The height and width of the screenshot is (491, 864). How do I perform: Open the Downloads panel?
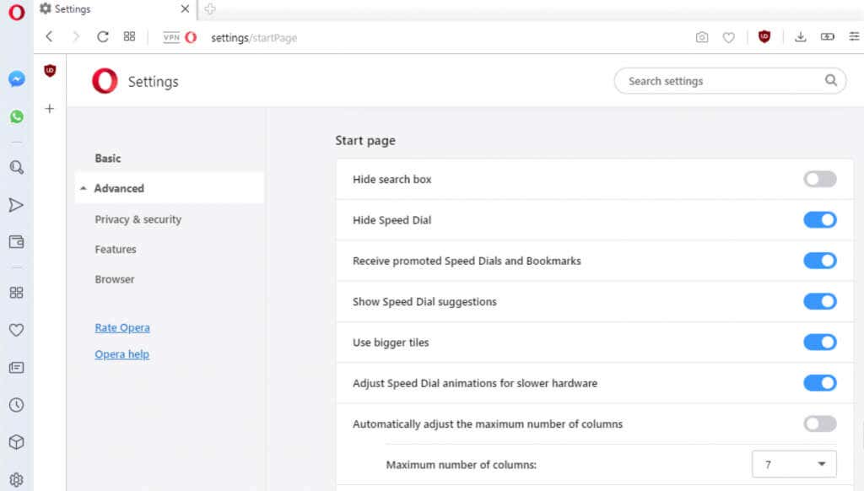pos(800,37)
